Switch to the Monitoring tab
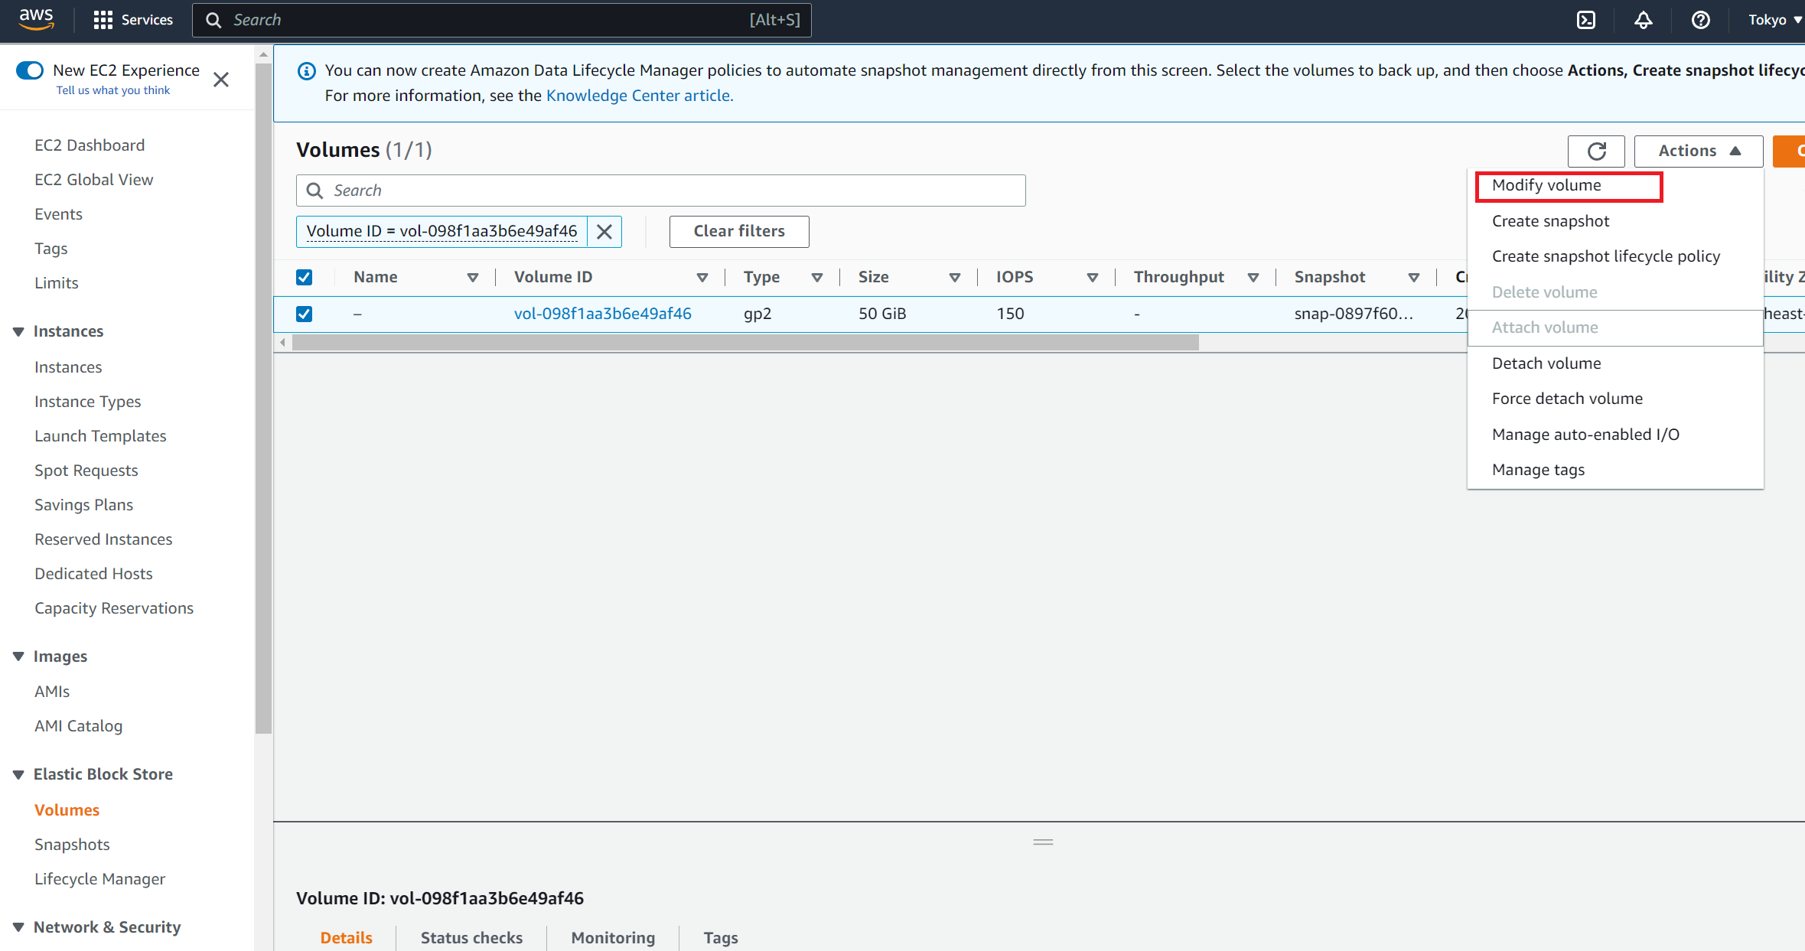Viewport: 1805px width, 951px height. (612, 937)
